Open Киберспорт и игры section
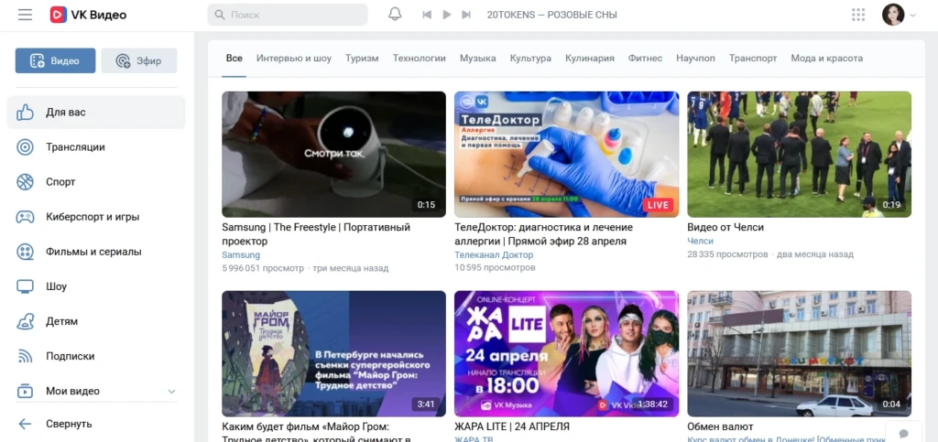 pyautogui.click(x=96, y=217)
